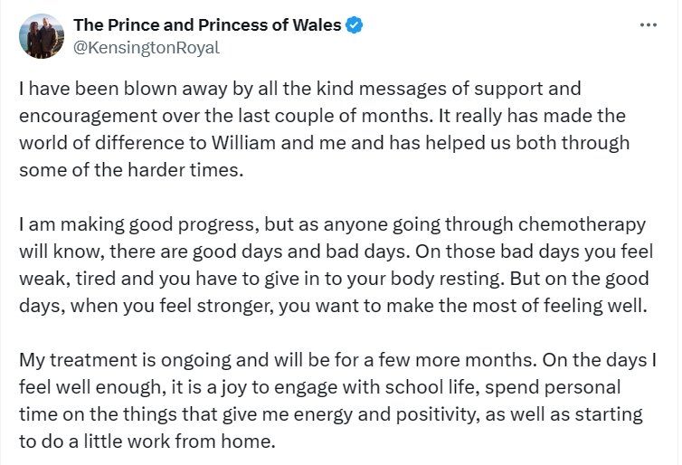Open the tweet's more options menu
This screenshot has height=465, width=682.
click(648, 25)
